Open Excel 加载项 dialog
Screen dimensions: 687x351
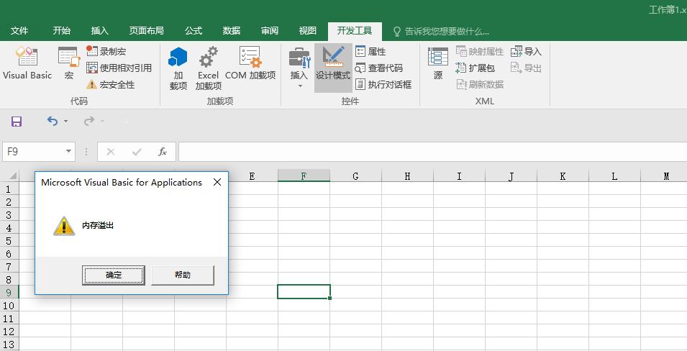(x=208, y=68)
